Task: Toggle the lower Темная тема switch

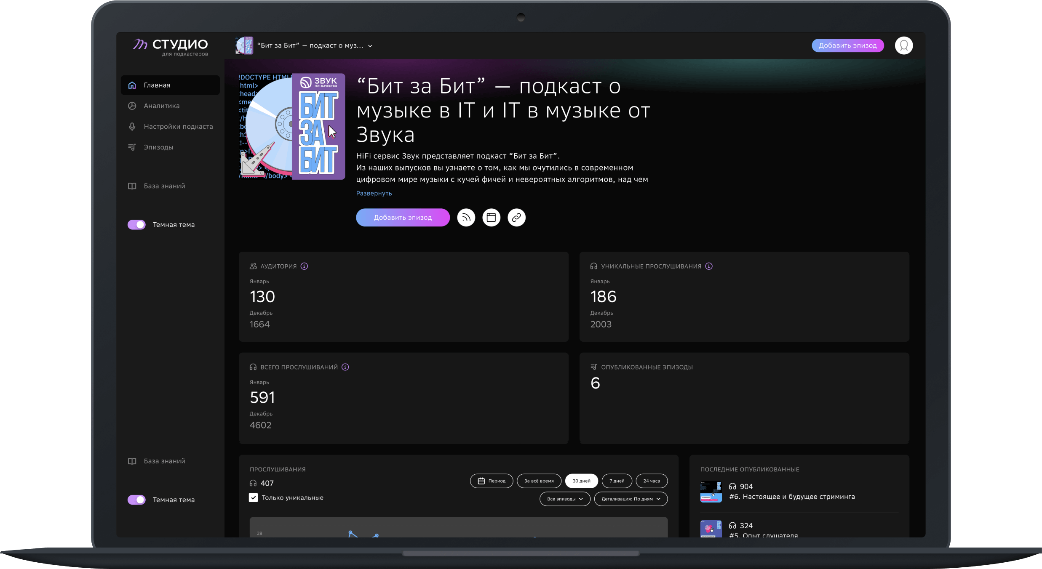Action: coord(136,500)
